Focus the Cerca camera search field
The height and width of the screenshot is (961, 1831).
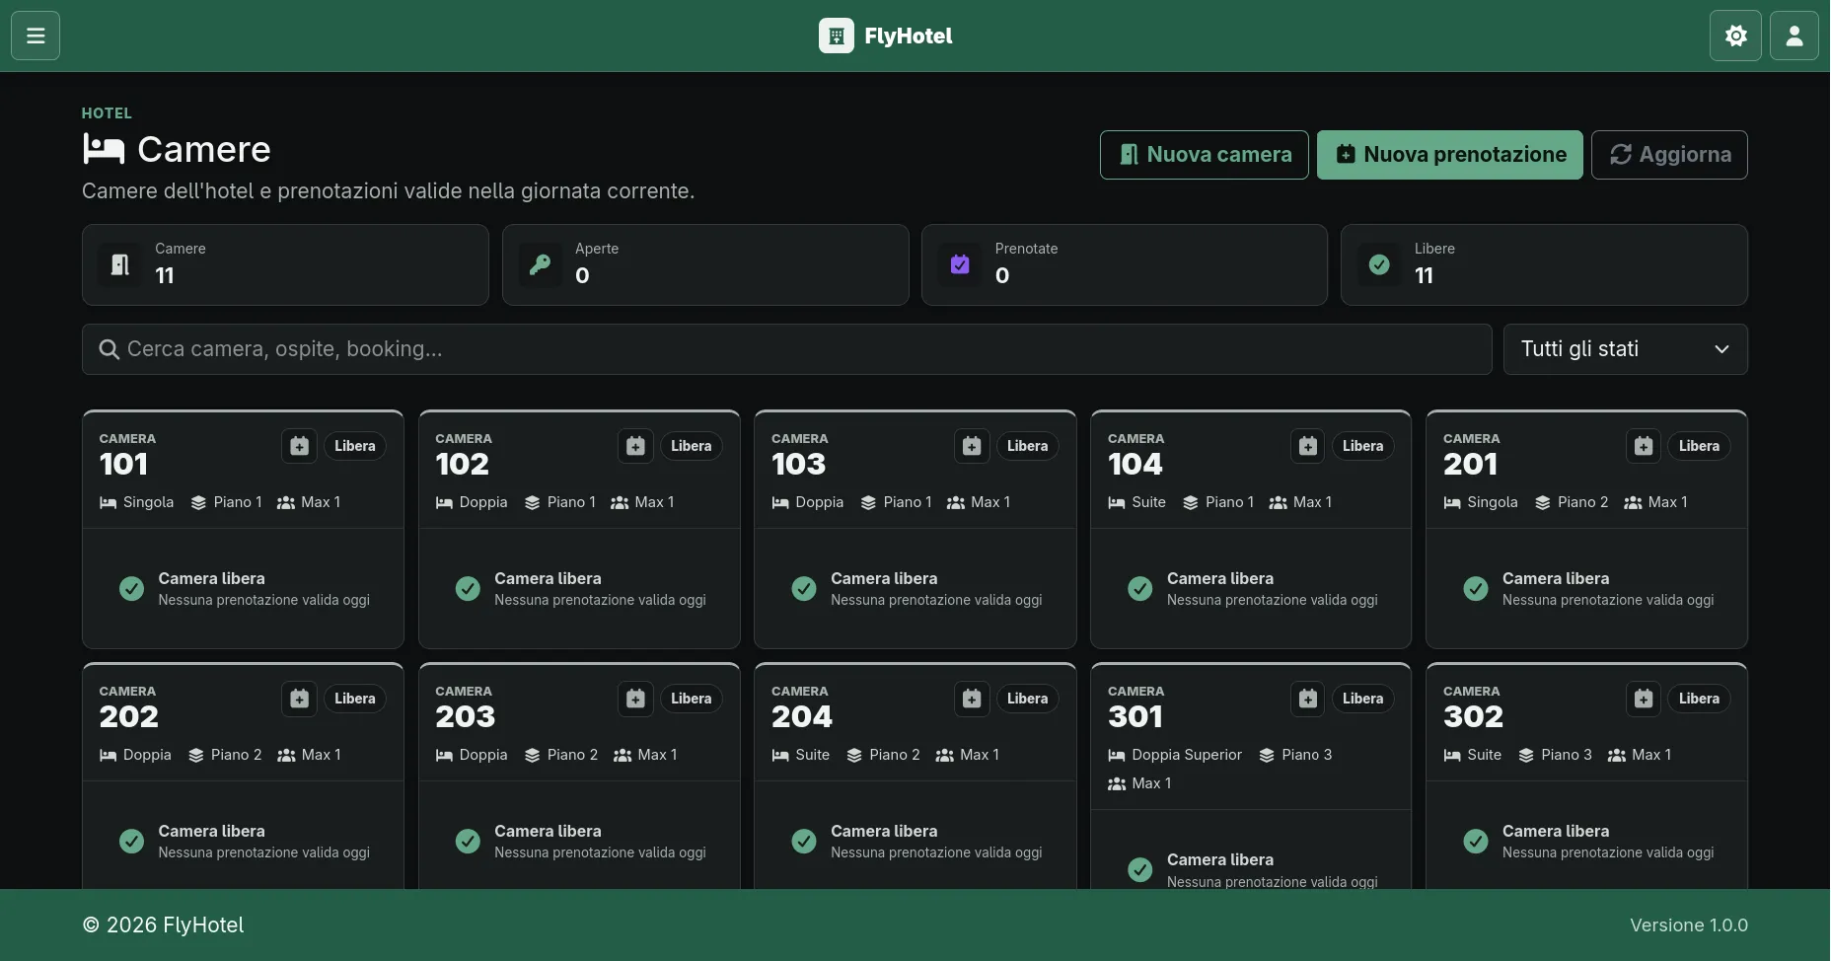[x=786, y=349]
